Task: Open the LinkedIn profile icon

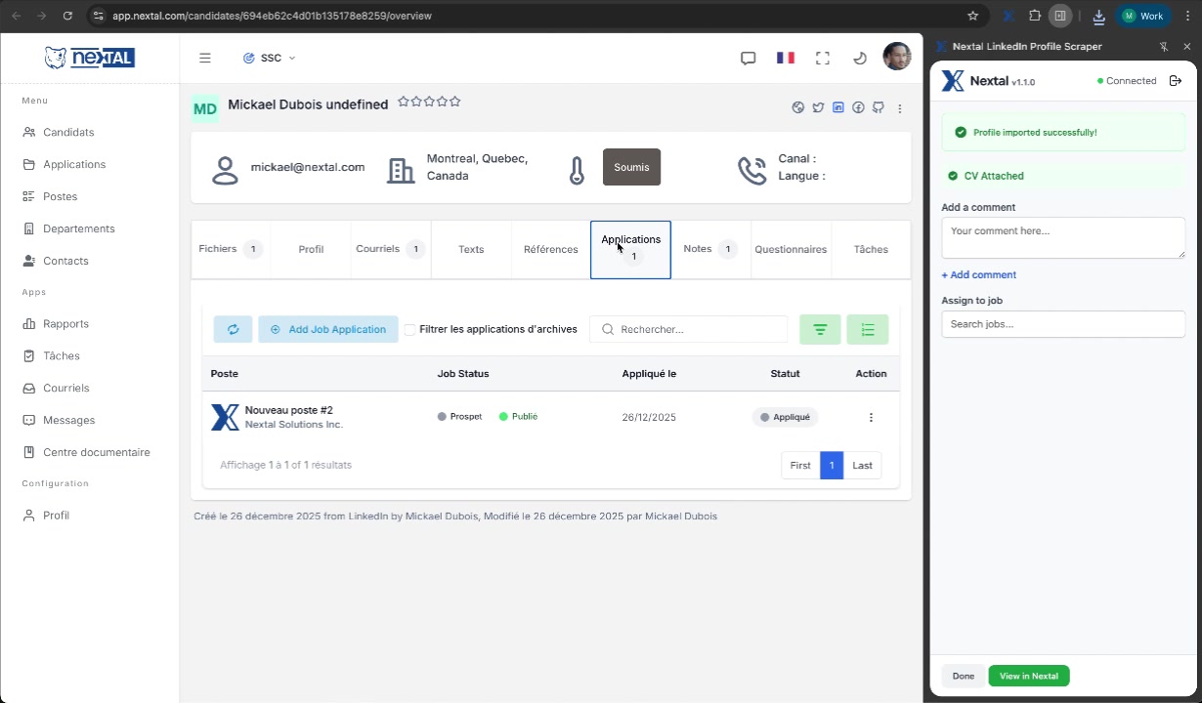Action: tap(838, 107)
